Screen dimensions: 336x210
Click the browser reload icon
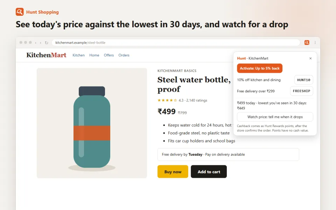(46, 43)
